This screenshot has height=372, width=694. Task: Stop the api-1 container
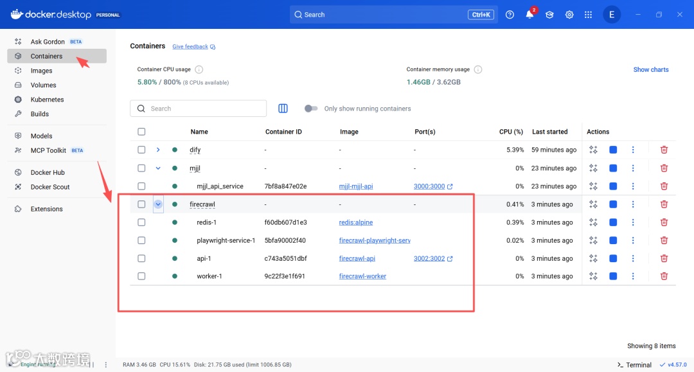613,258
